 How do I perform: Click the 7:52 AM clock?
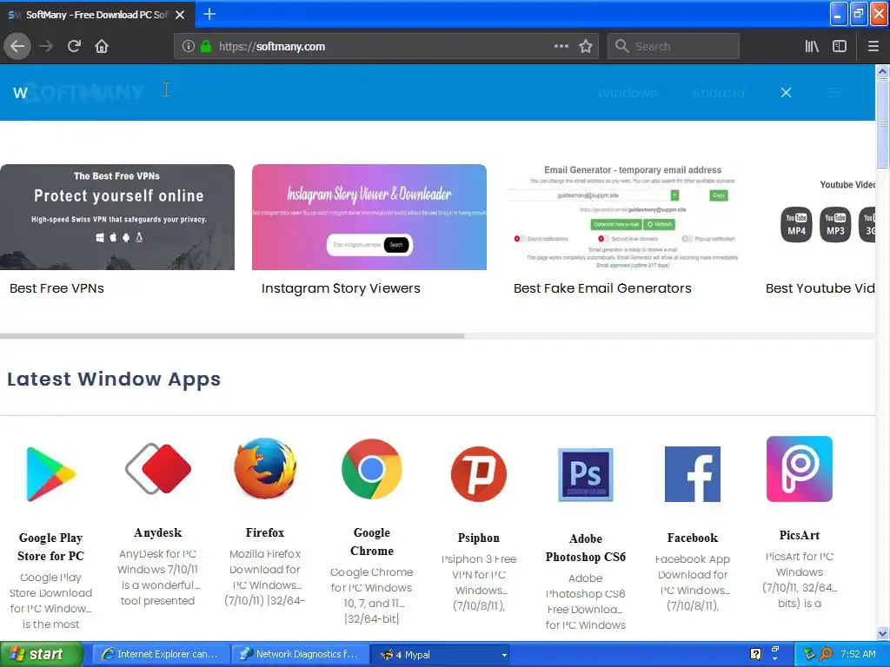[858, 654]
